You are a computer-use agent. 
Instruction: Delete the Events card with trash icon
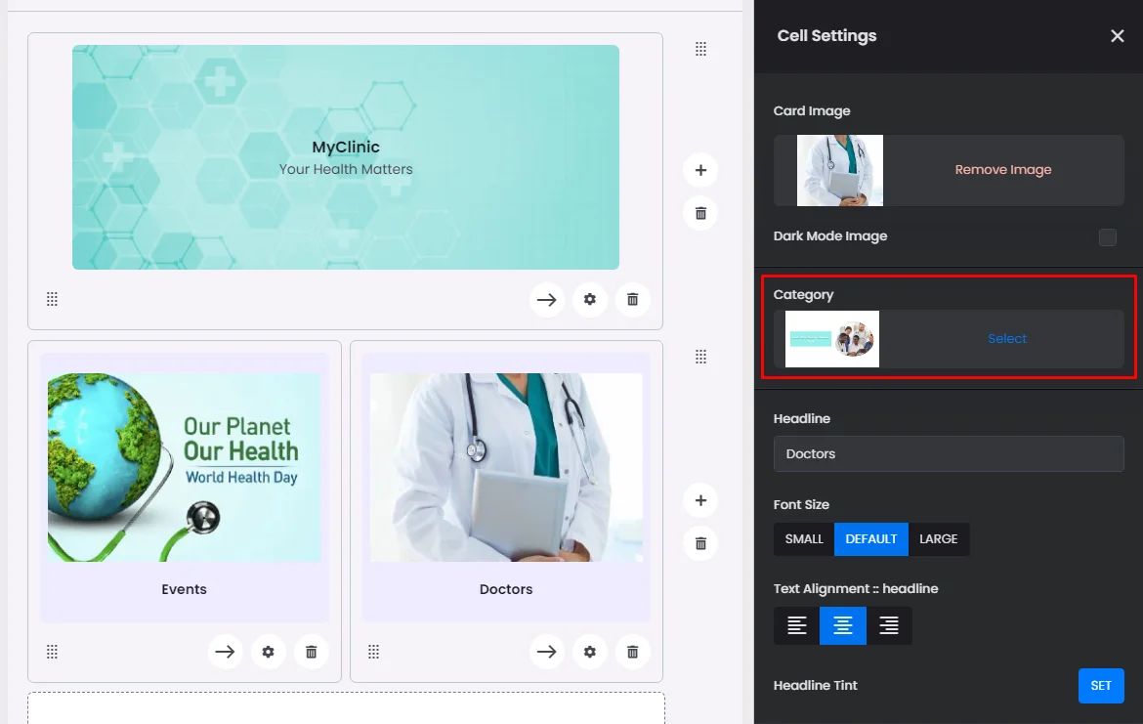pos(311,652)
